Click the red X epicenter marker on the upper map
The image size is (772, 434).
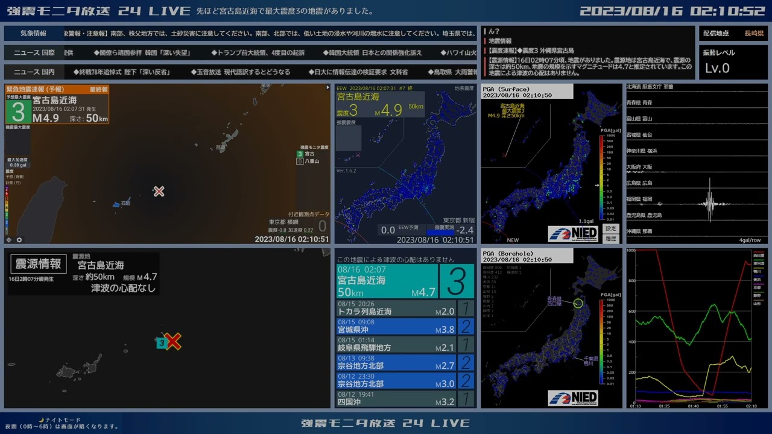point(159,191)
